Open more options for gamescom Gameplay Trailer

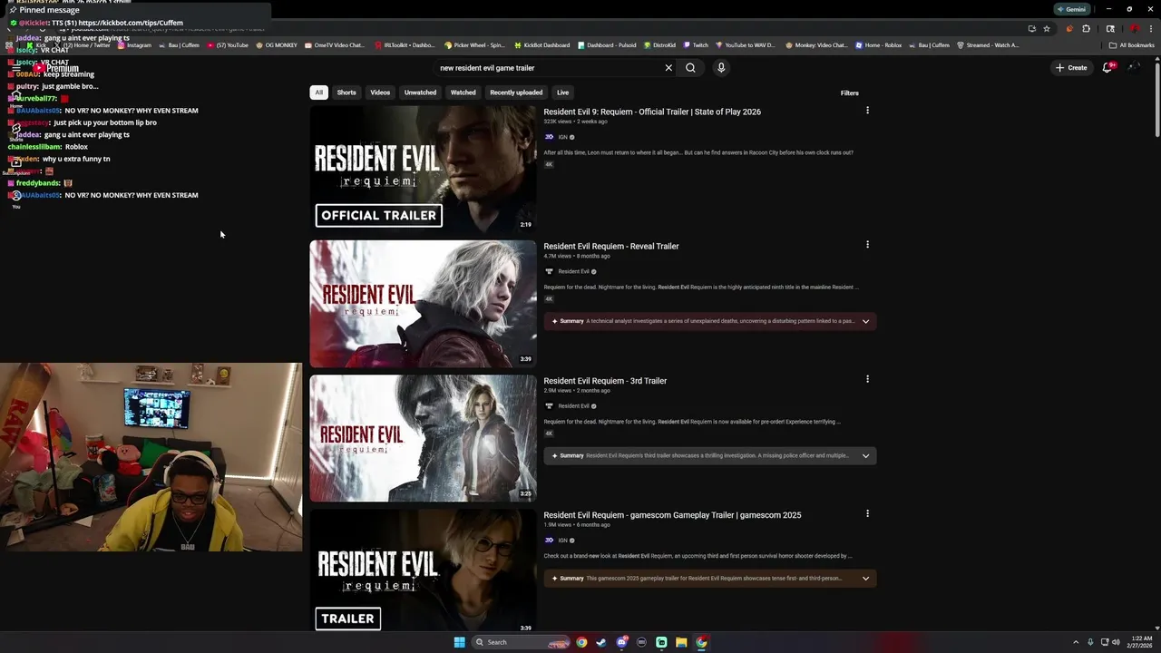pos(867,513)
